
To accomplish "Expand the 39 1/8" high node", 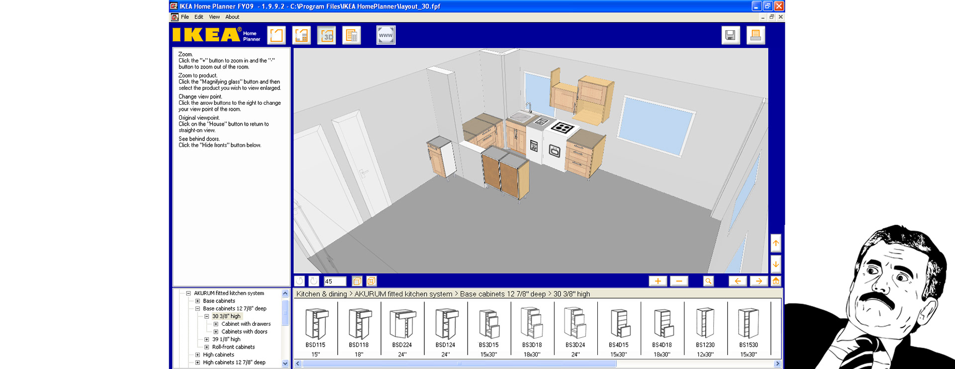I will (207, 339).
